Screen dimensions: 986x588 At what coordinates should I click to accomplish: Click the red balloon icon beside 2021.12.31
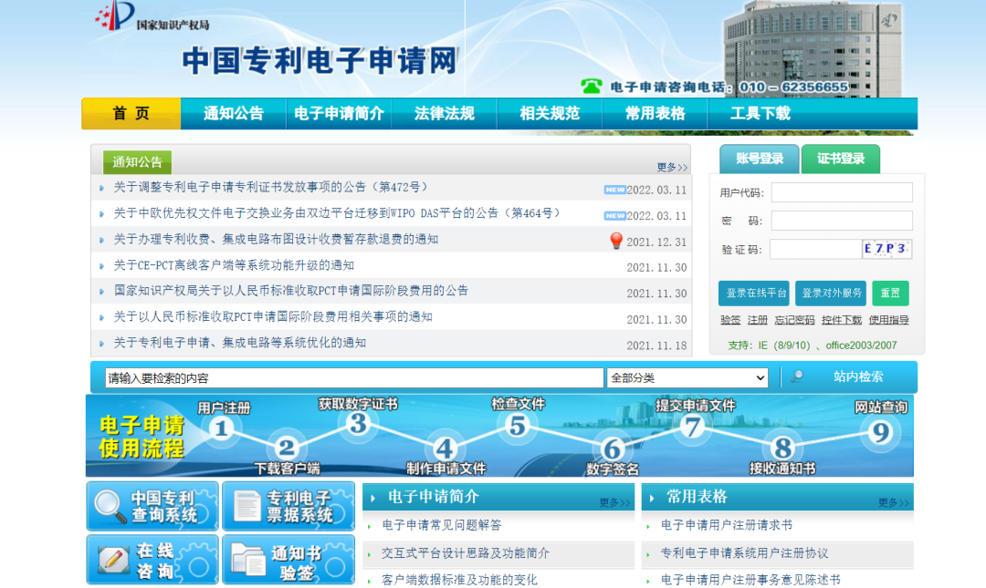(616, 241)
